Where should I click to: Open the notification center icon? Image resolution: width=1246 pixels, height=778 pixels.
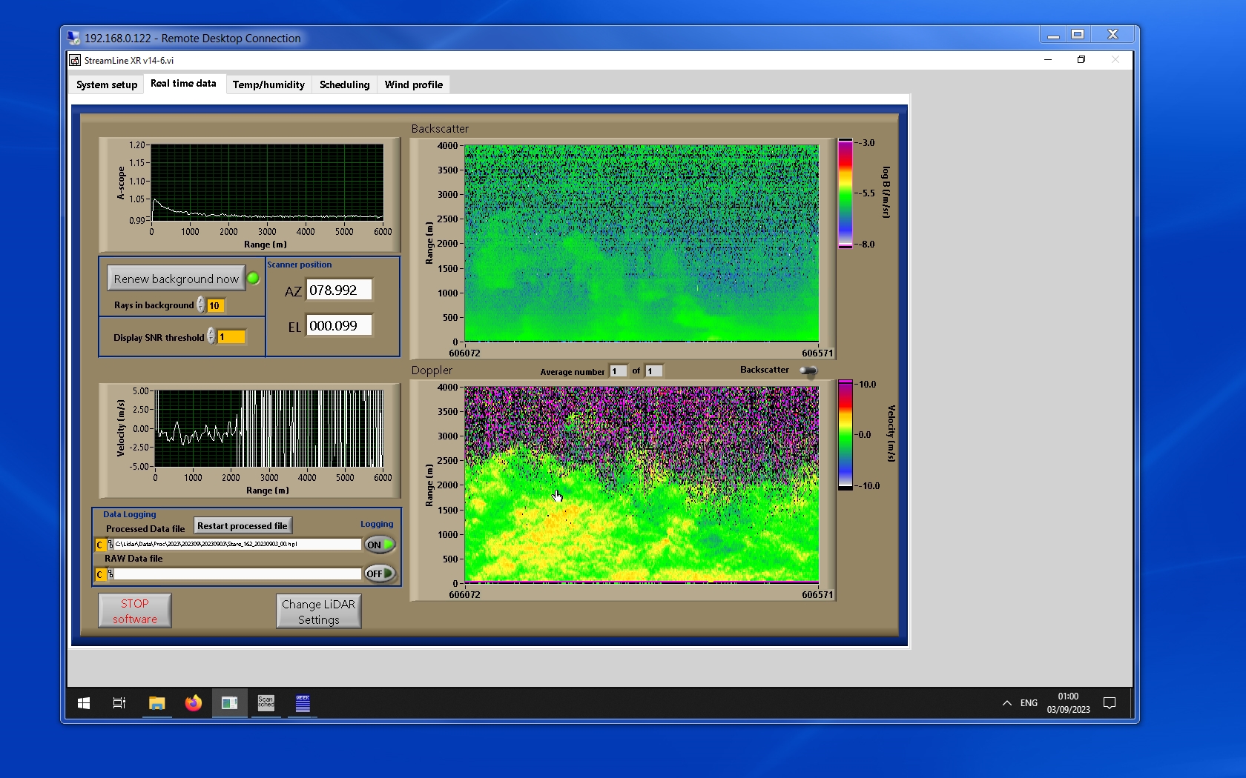[1110, 703]
